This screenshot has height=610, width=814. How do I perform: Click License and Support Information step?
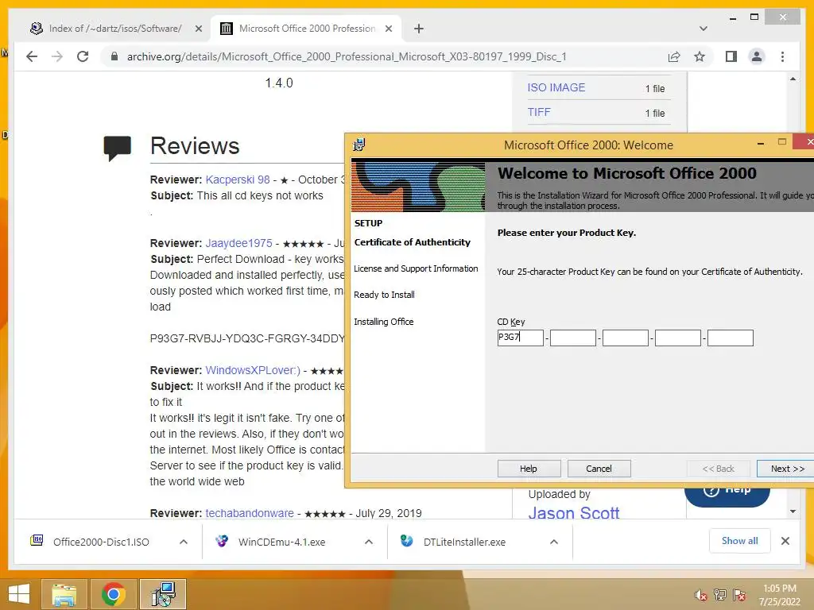(x=416, y=268)
